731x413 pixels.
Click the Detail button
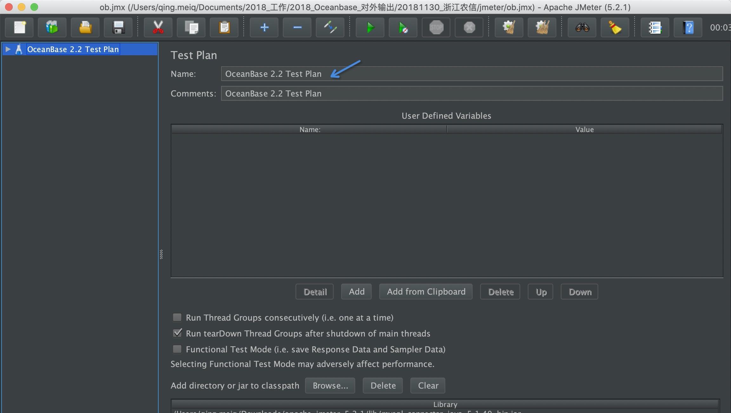click(315, 292)
